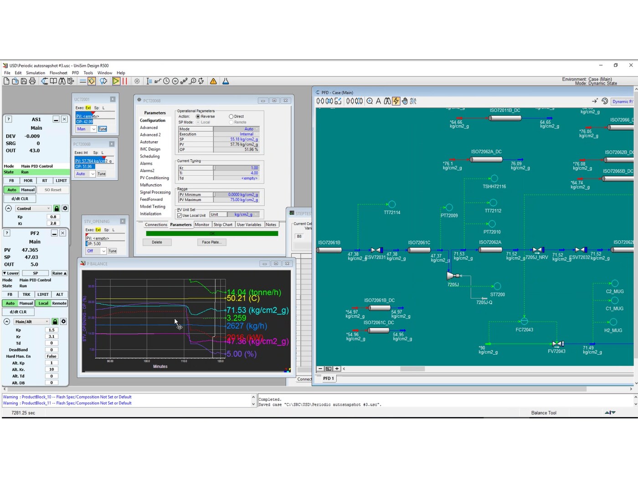Start the integrator with green play icon

point(116,81)
